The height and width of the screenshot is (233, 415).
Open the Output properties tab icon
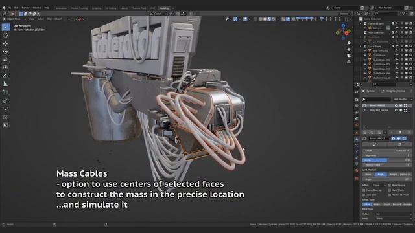coord(357,106)
